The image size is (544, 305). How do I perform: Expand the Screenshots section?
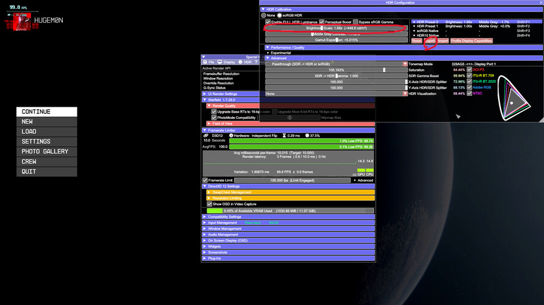pos(288,253)
